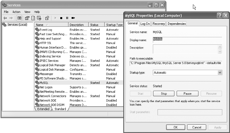The width and height of the screenshot is (230, 133).
Task: Click the Disabled startup type for Messenger
Action: pyautogui.click(x=111, y=74)
